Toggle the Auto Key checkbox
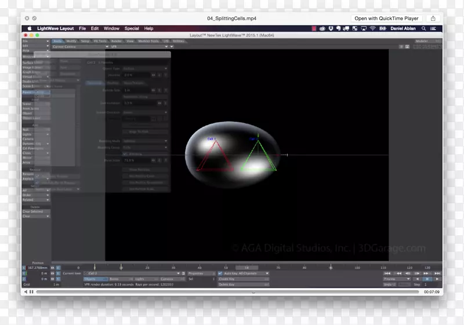464x325 pixels. point(220,273)
